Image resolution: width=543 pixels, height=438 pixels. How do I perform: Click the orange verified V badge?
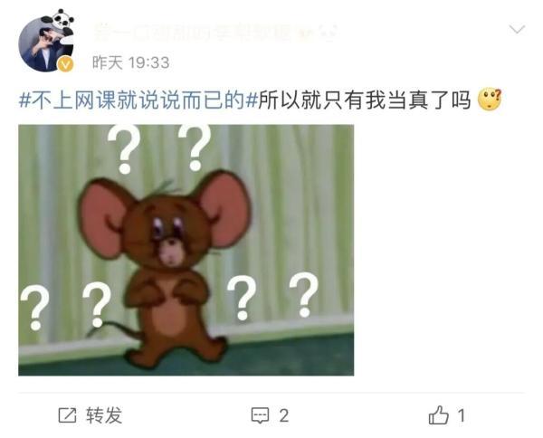65,63
